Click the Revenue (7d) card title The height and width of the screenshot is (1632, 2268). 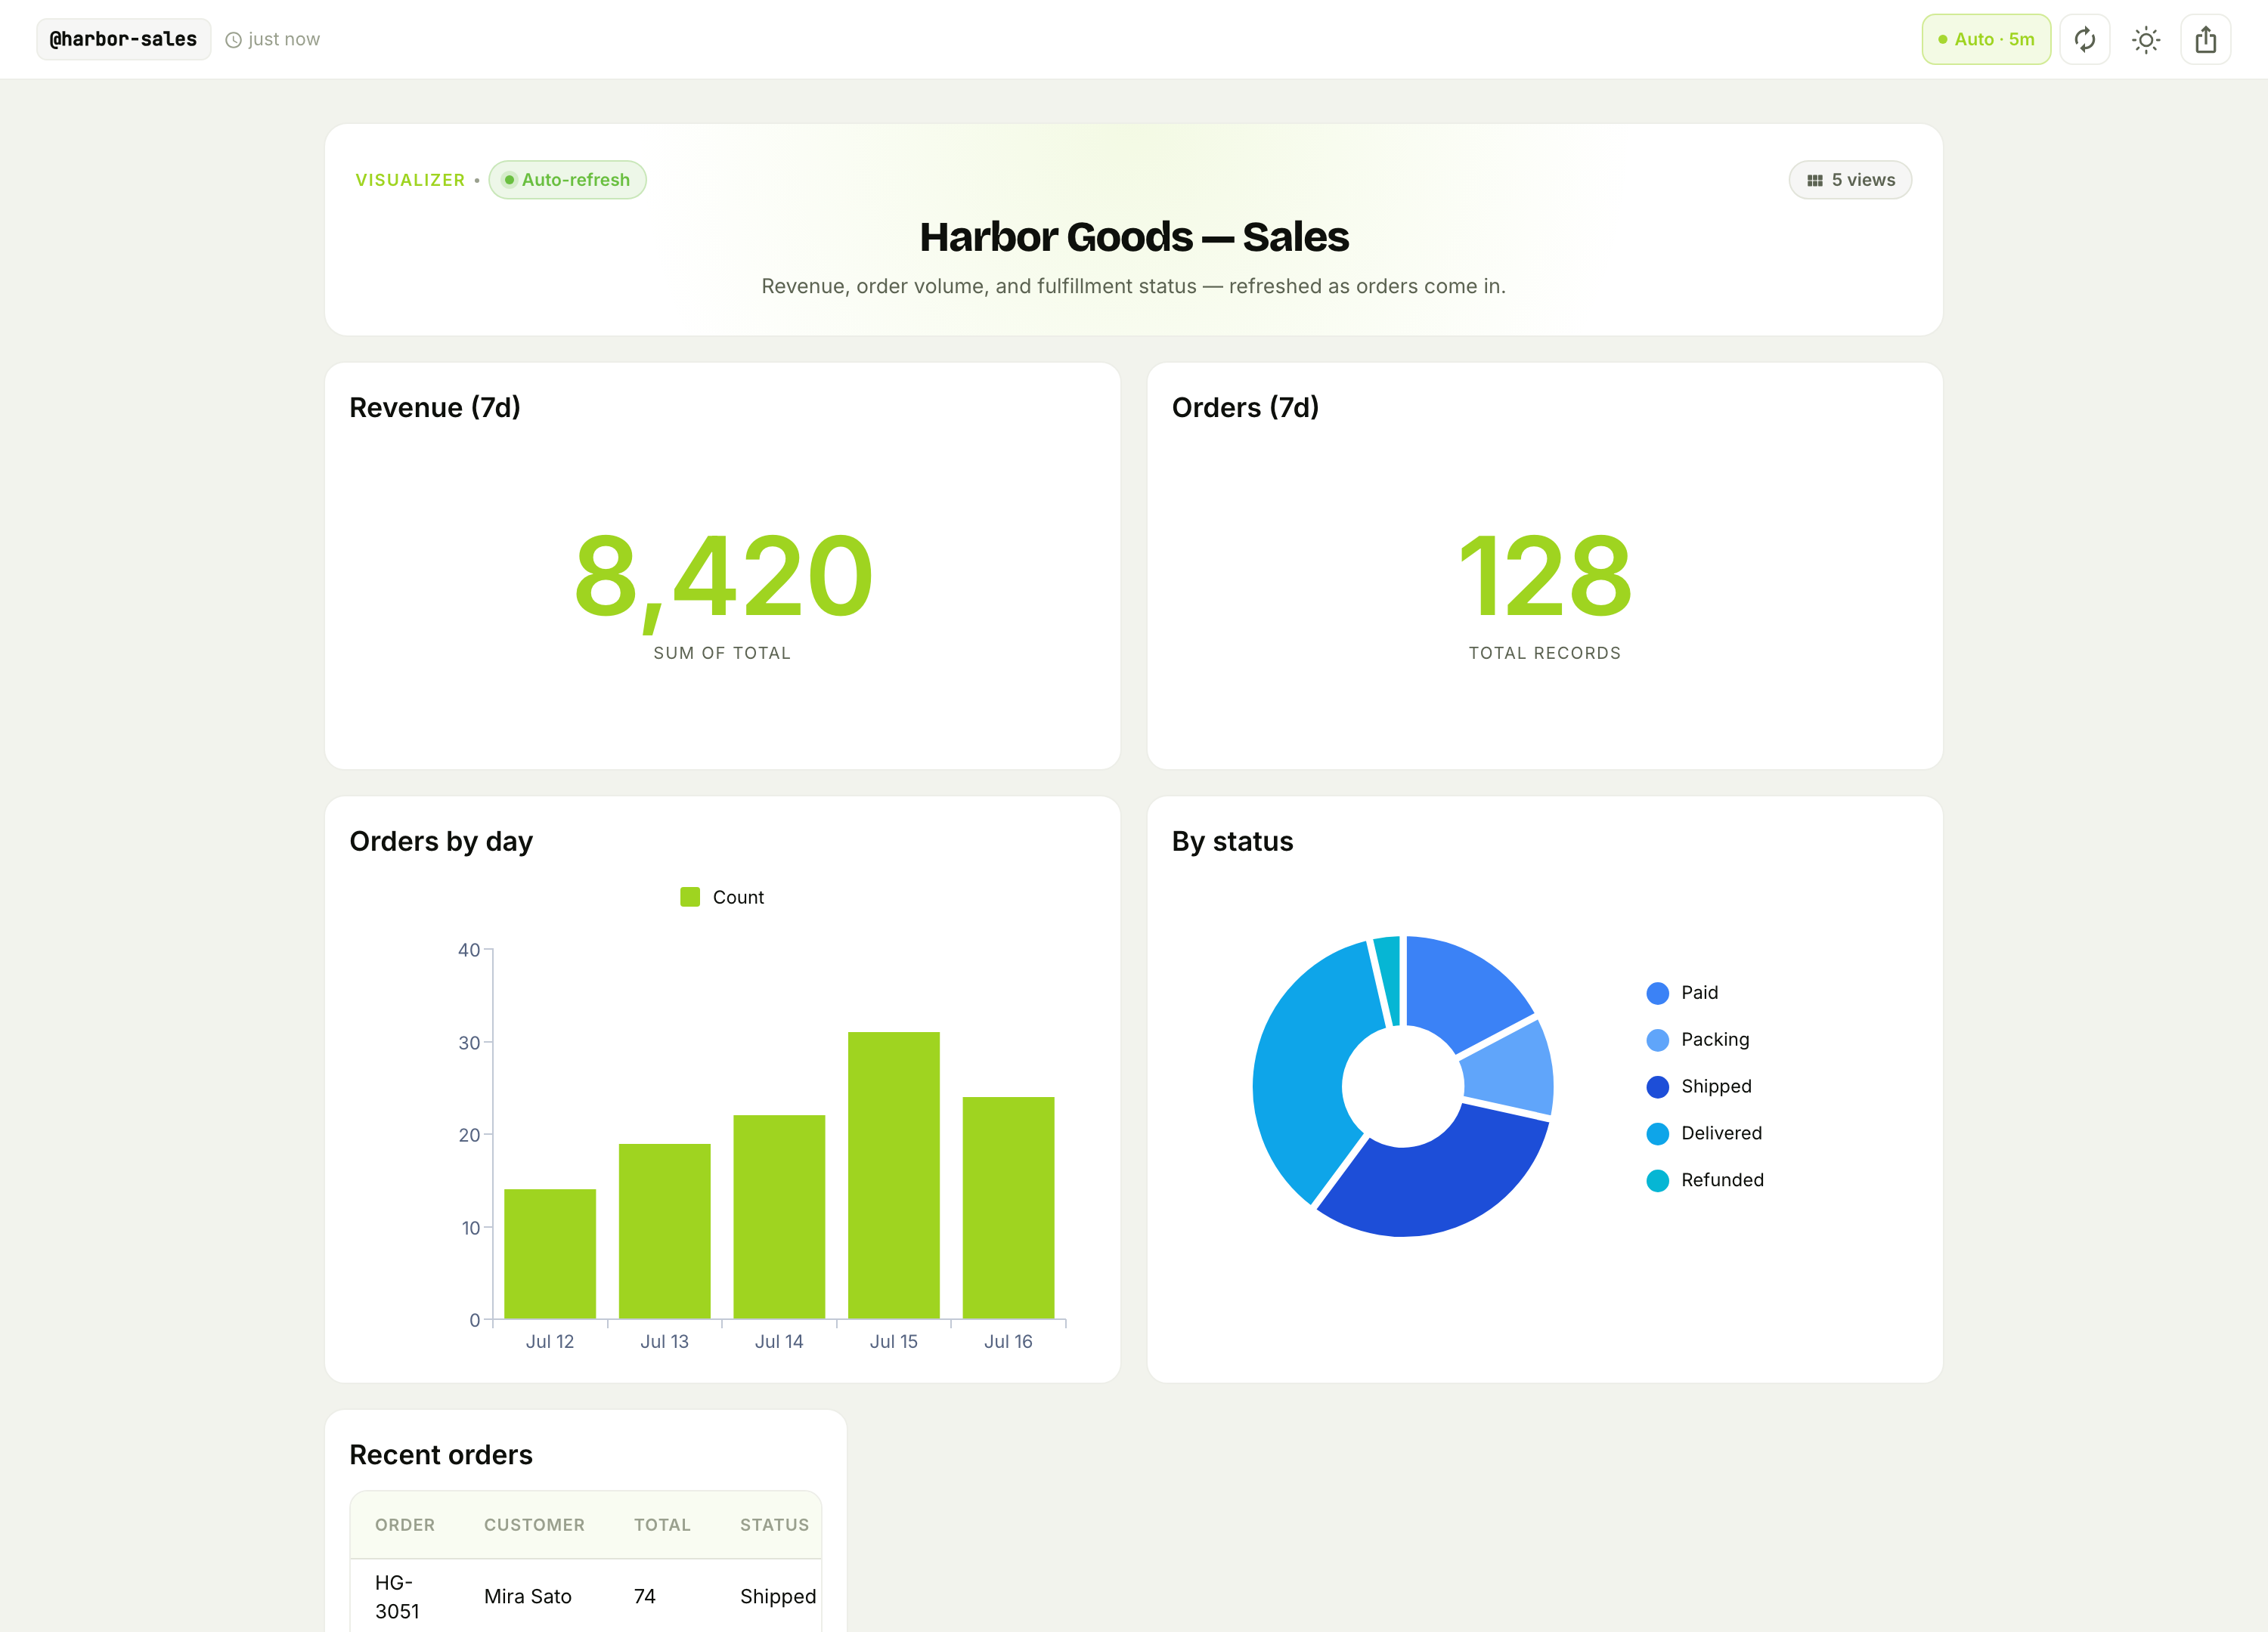[435, 408]
